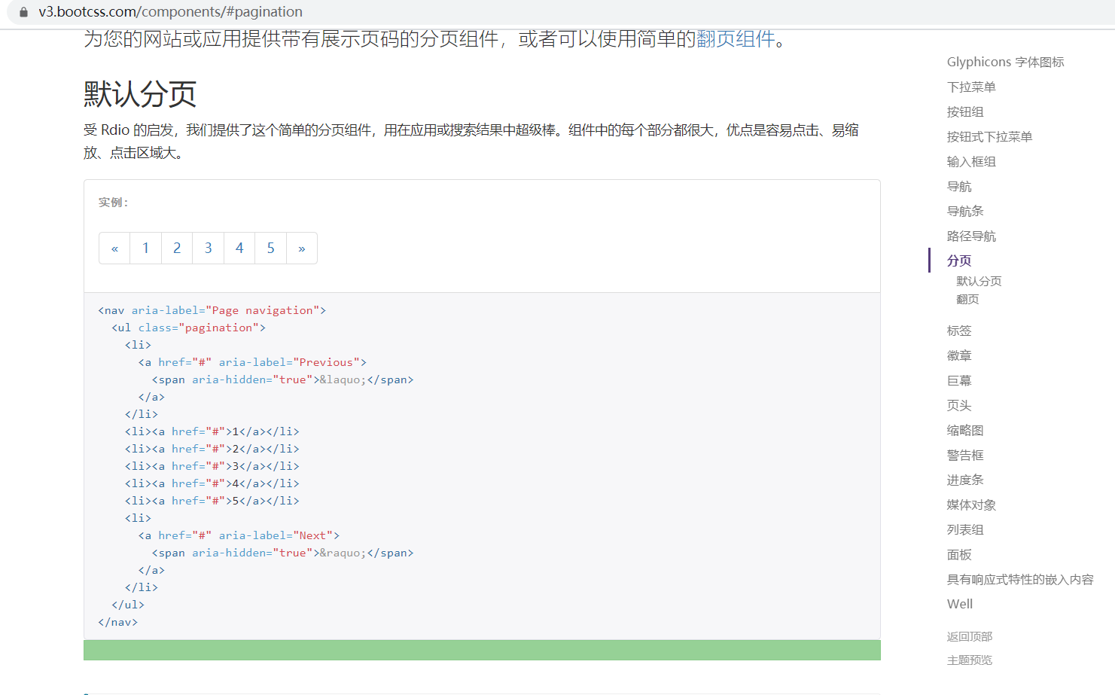Select active 分页 sidebar item
This screenshot has width=1115, height=695.
click(959, 261)
